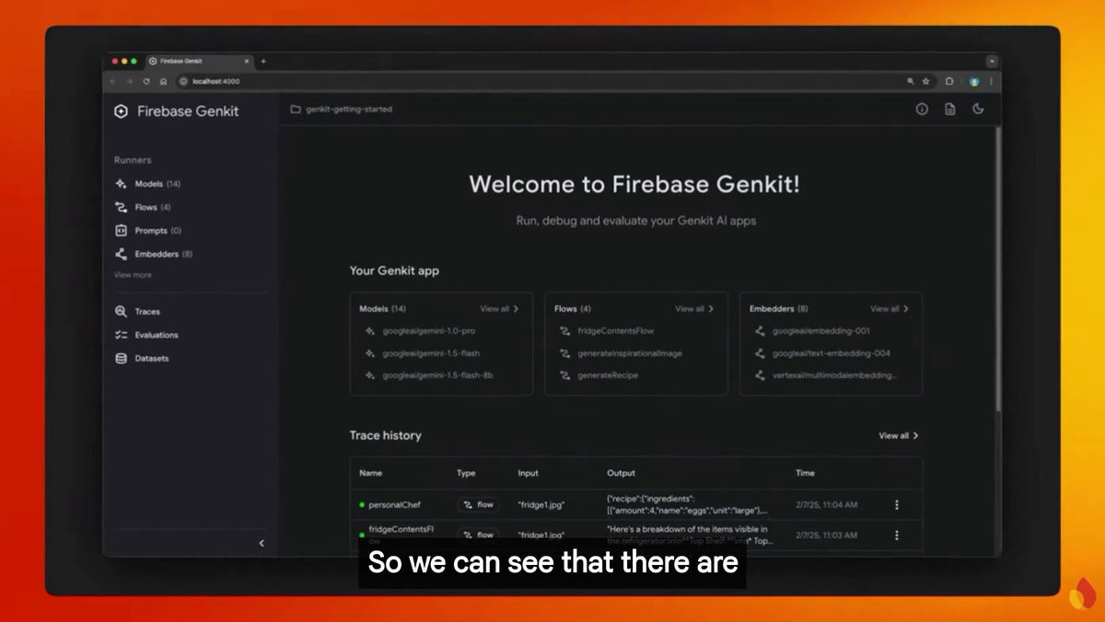Go to Traces in the sidebar
Image resolution: width=1105 pixels, height=622 pixels.
tap(137, 312)
